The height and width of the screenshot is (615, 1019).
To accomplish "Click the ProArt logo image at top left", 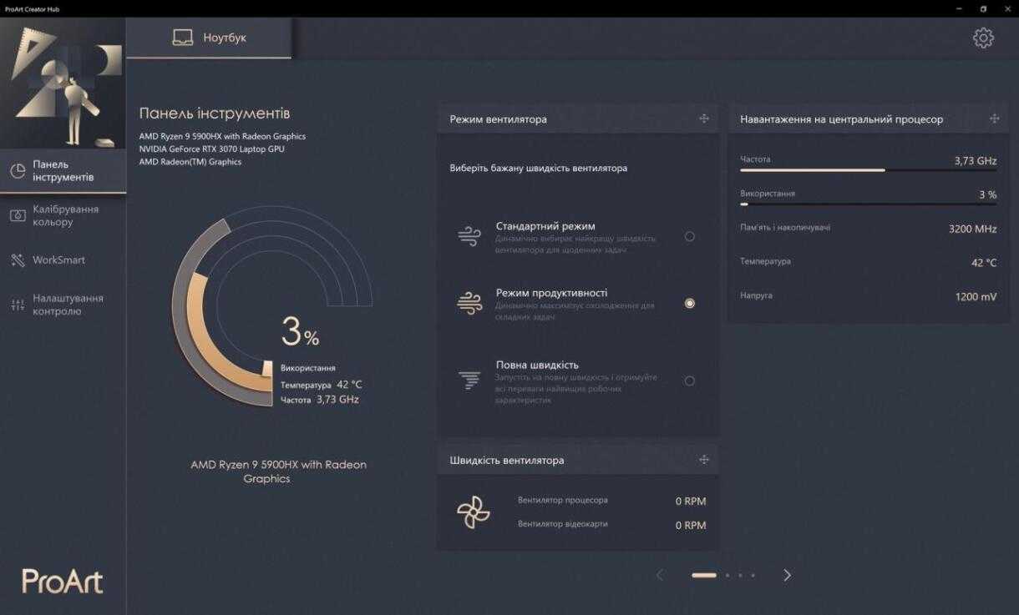I will pos(63,83).
